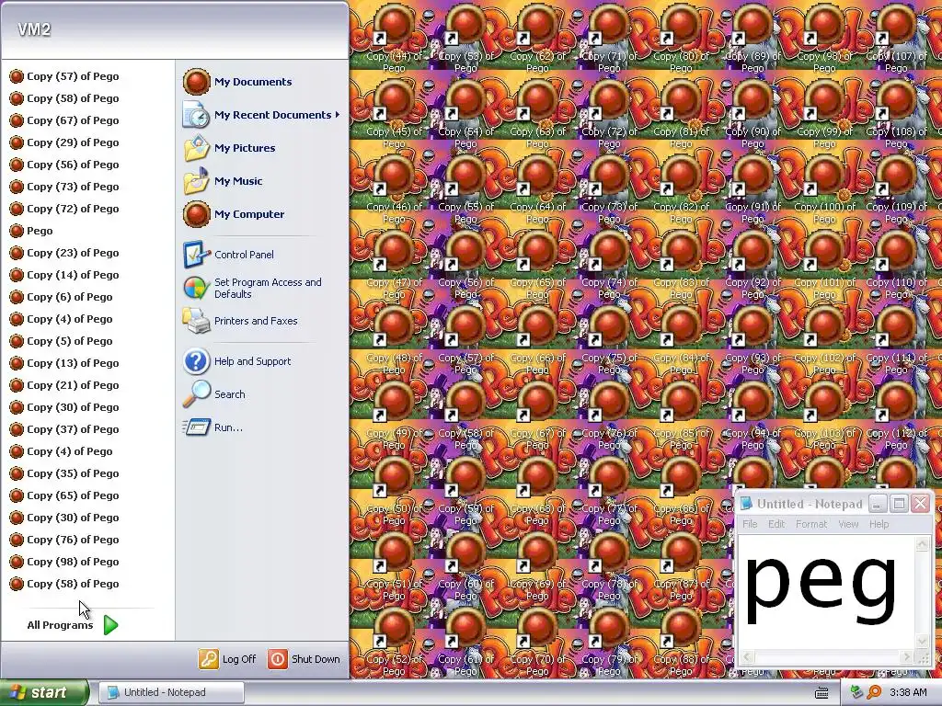Select Copy (44) of Pego desktop shortcut
This screenshot has width=942, height=706.
394,35
